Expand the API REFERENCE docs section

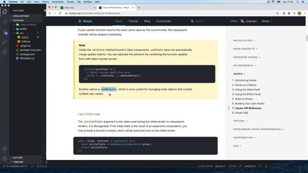tap(244, 65)
